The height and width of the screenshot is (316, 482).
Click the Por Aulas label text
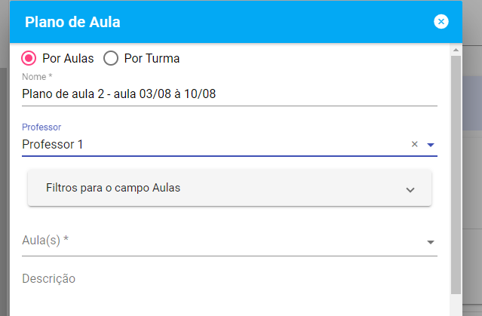pos(68,58)
